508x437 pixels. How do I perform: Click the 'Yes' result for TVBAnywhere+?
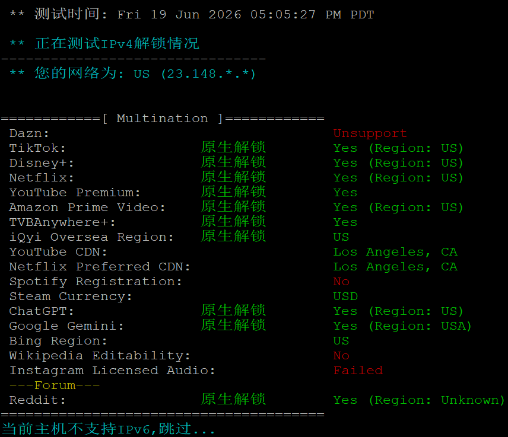coord(345,222)
